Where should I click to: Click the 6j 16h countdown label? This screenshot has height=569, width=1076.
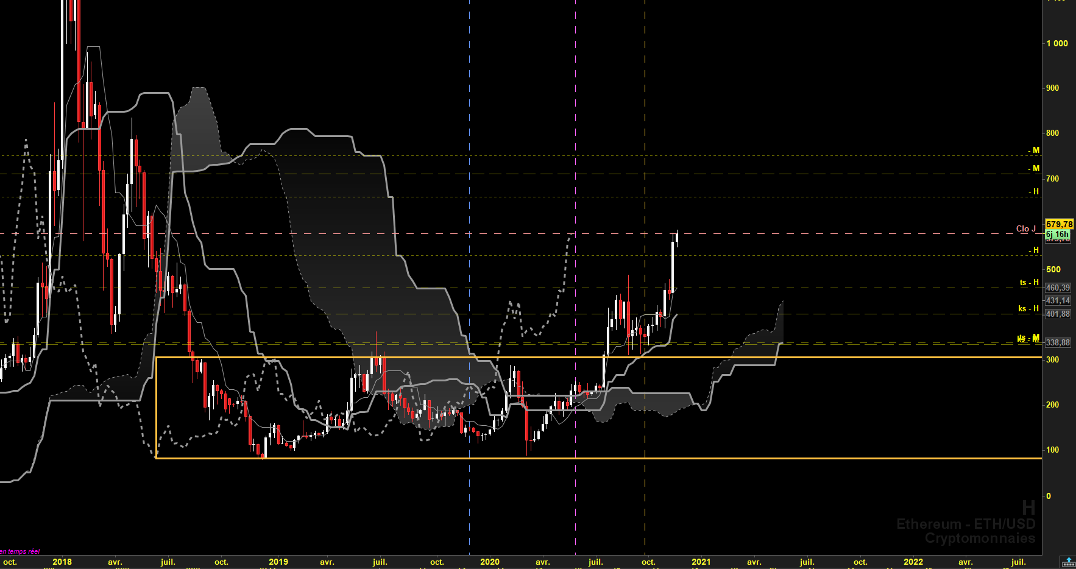(1057, 234)
